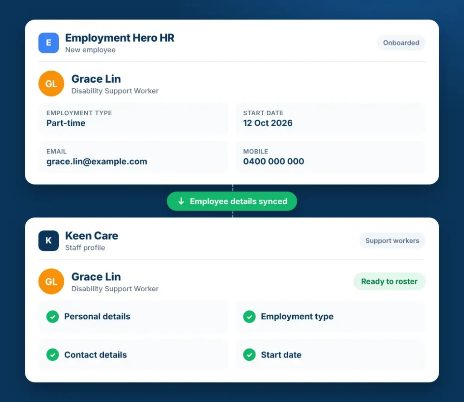Select Grace Lin's avatar in the Employment Hero card
Image resolution: width=464 pixels, height=402 pixels.
[51, 83]
